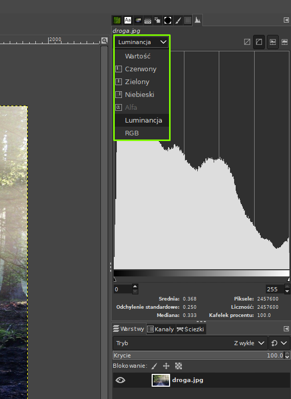
Task: Hide the droga.jpg layer with the eye icon
Action: coord(120,380)
